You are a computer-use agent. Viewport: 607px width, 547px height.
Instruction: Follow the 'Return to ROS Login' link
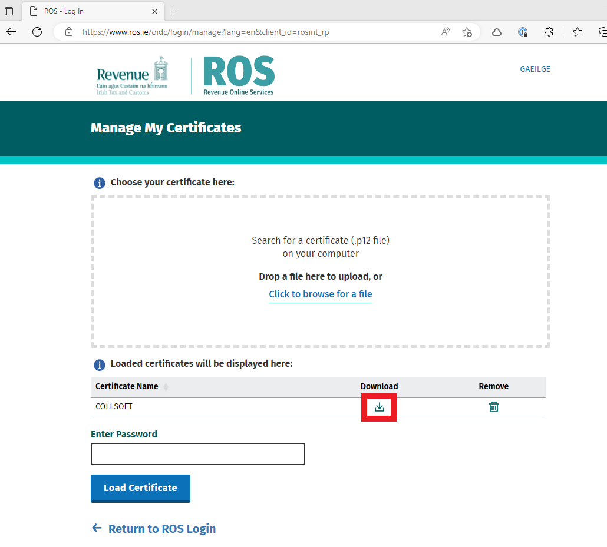click(161, 529)
